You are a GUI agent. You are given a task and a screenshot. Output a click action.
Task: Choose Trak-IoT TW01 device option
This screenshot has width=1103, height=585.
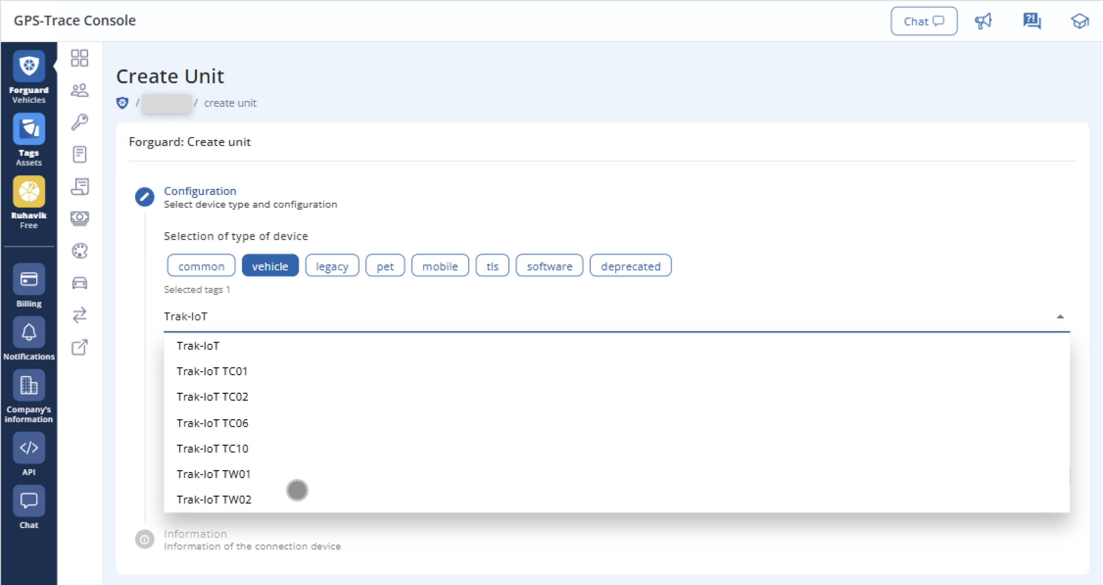click(x=213, y=474)
